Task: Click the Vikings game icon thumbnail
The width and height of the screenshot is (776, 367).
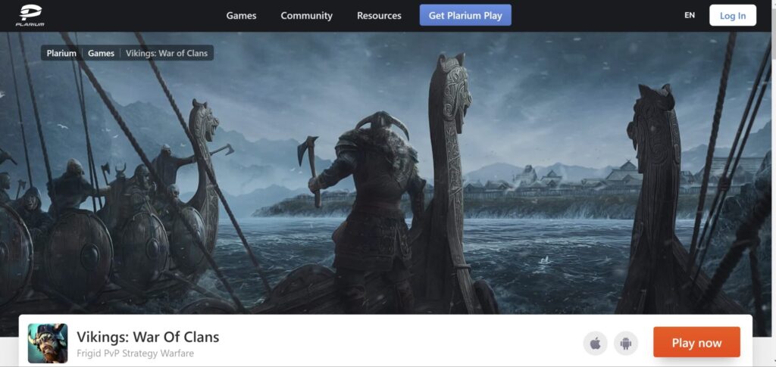Action: [48, 344]
